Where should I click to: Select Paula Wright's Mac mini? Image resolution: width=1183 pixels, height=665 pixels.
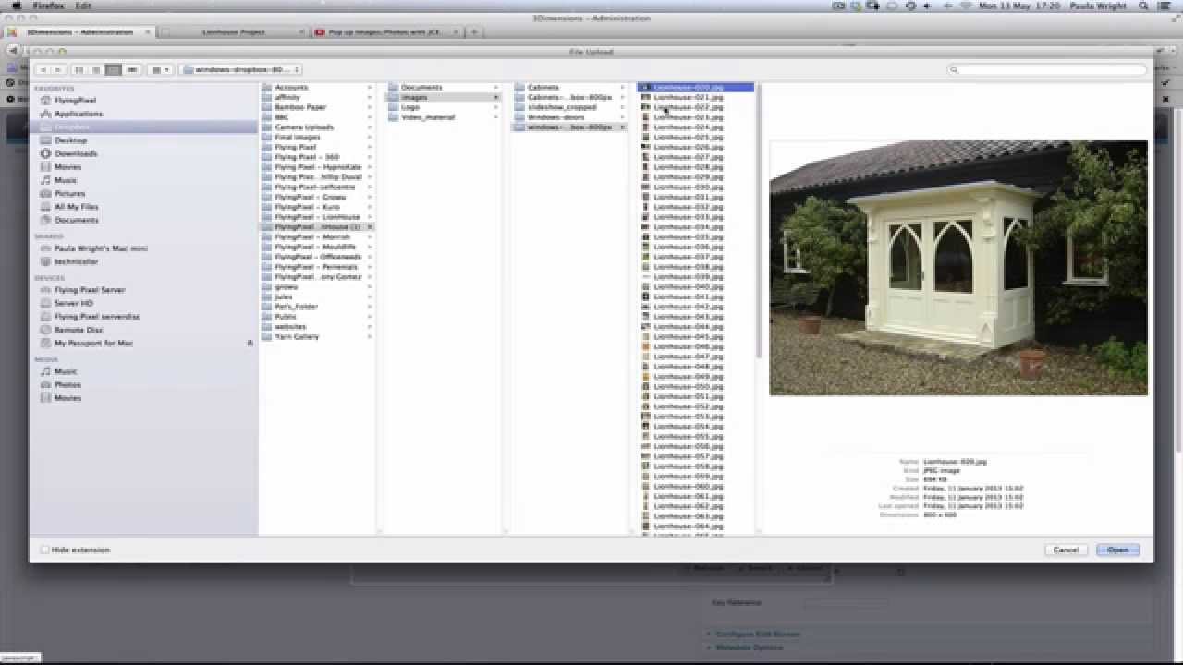(101, 248)
